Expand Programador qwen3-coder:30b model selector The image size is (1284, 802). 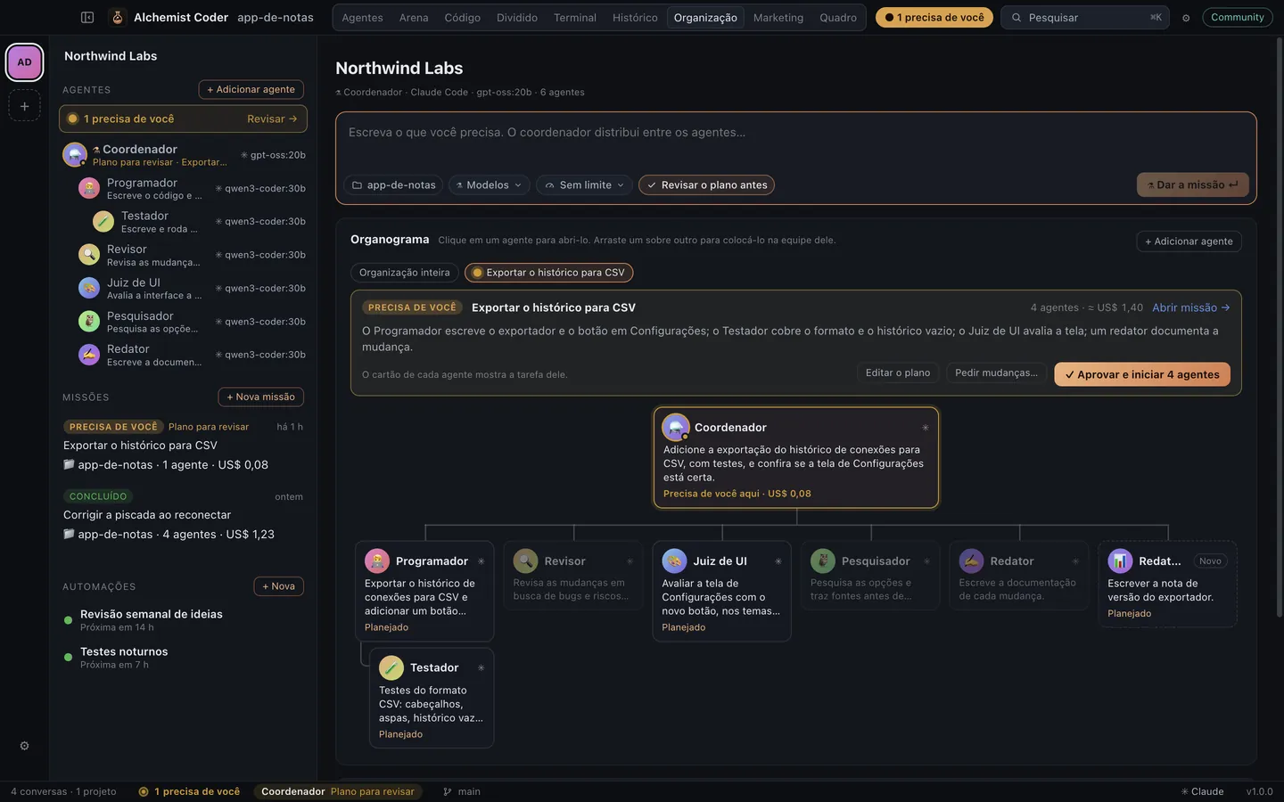point(260,188)
